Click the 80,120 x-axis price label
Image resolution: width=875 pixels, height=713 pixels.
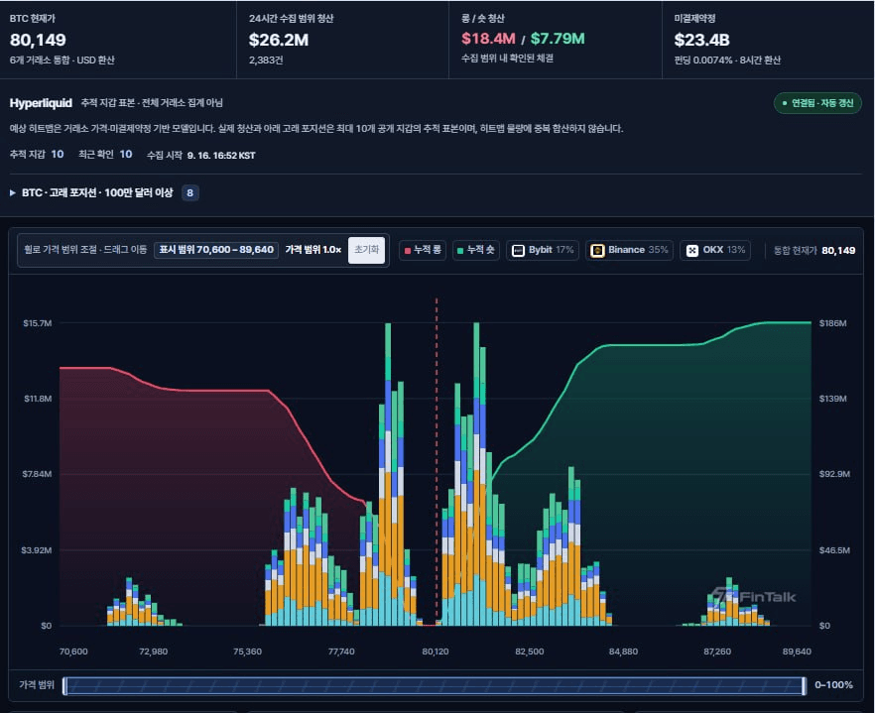point(436,652)
